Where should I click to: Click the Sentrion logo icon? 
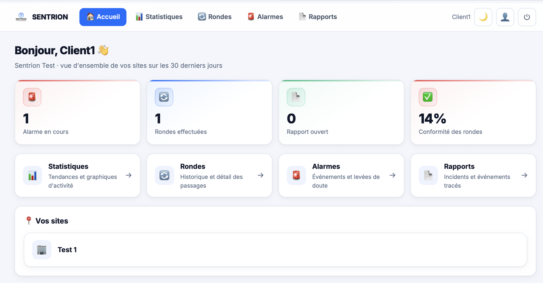click(x=21, y=17)
